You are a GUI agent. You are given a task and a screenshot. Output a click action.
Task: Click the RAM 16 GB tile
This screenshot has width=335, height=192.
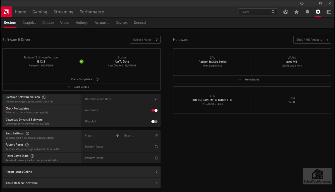tap(291, 100)
